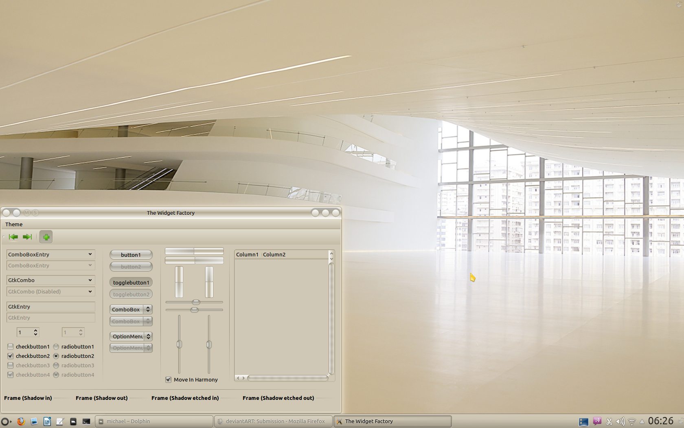Switch to michael – Dolphin taskbar entry
Image resolution: width=684 pixels, height=428 pixels.
[154, 421]
